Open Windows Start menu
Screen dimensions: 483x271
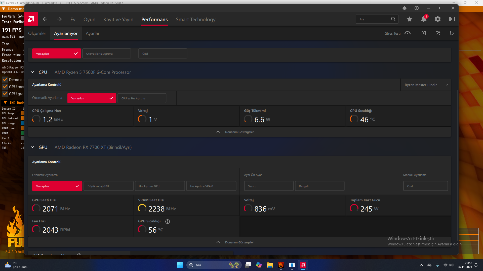(x=180, y=265)
